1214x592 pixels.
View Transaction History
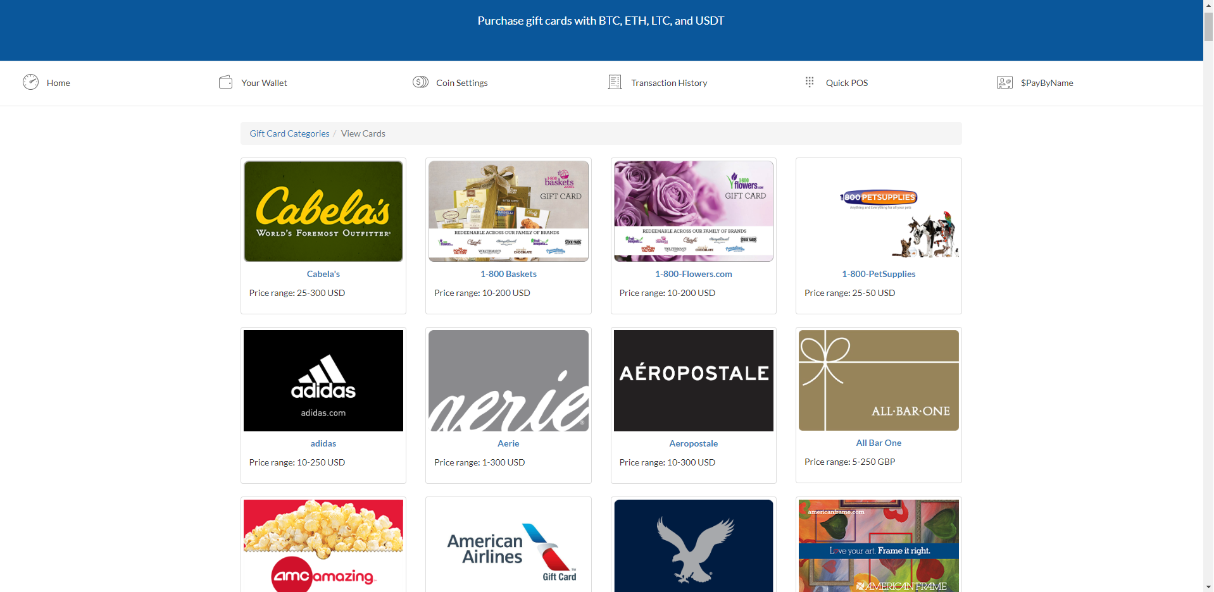669,83
